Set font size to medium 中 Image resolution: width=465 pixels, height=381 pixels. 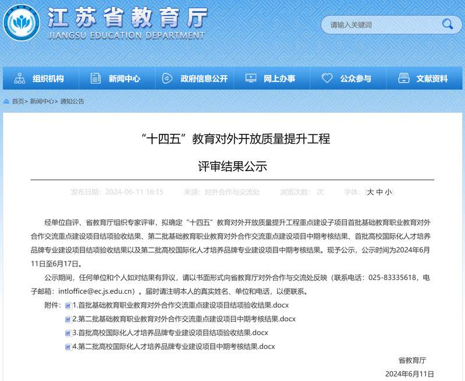[379, 192]
